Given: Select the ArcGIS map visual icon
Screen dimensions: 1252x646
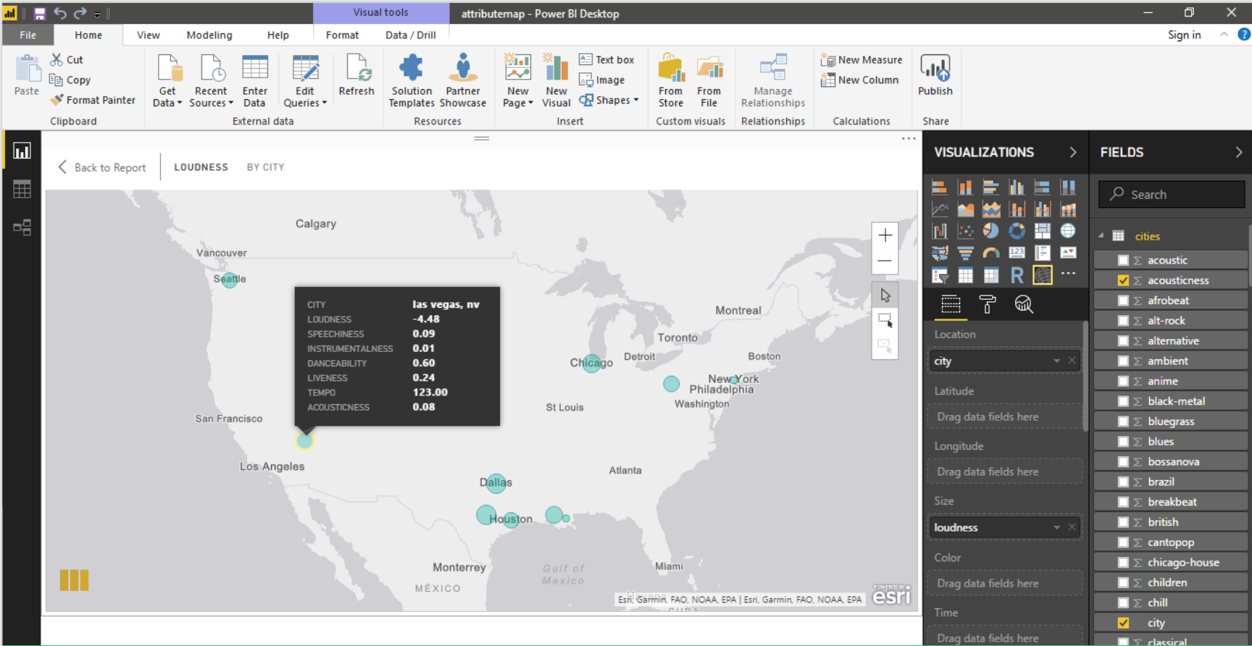Looking at the screenshot, I should [1043, 274].
